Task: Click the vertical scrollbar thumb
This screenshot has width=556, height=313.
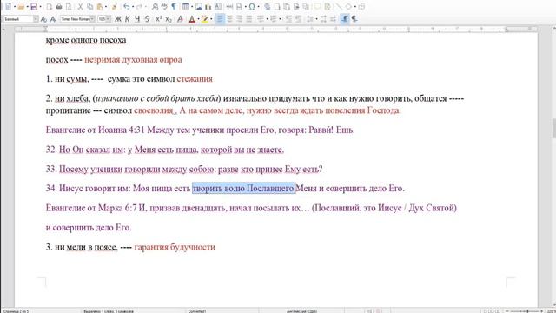Action: (x=553, y=128)
